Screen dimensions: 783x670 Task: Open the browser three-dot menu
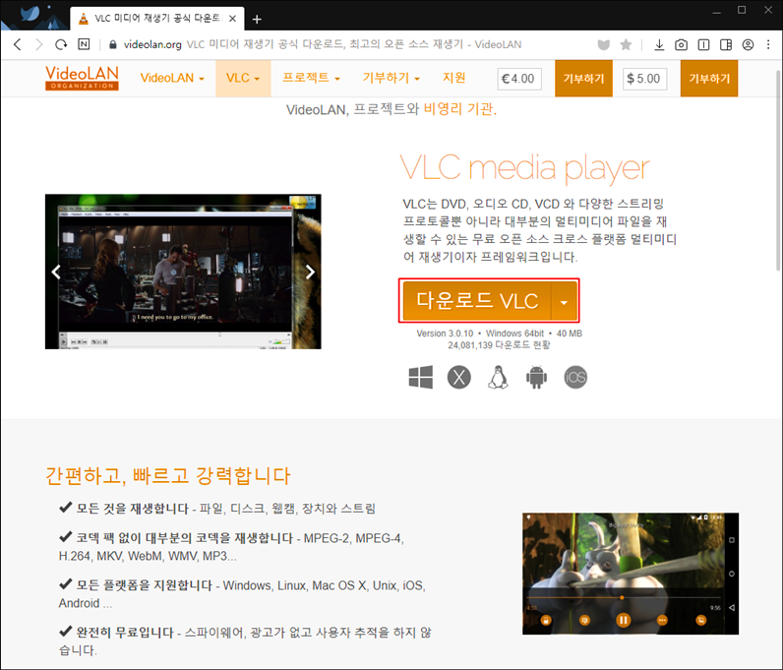(x=768, y=45)
